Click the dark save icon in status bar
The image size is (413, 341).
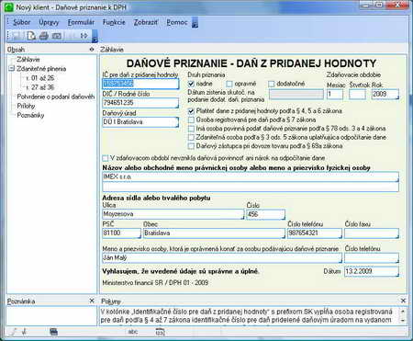53,332
